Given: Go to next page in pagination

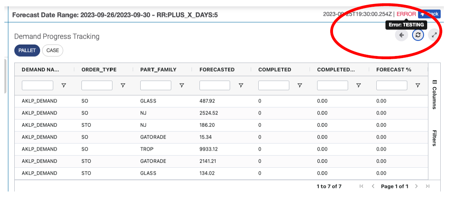Looking at the screenshot, I should point(416,186).
